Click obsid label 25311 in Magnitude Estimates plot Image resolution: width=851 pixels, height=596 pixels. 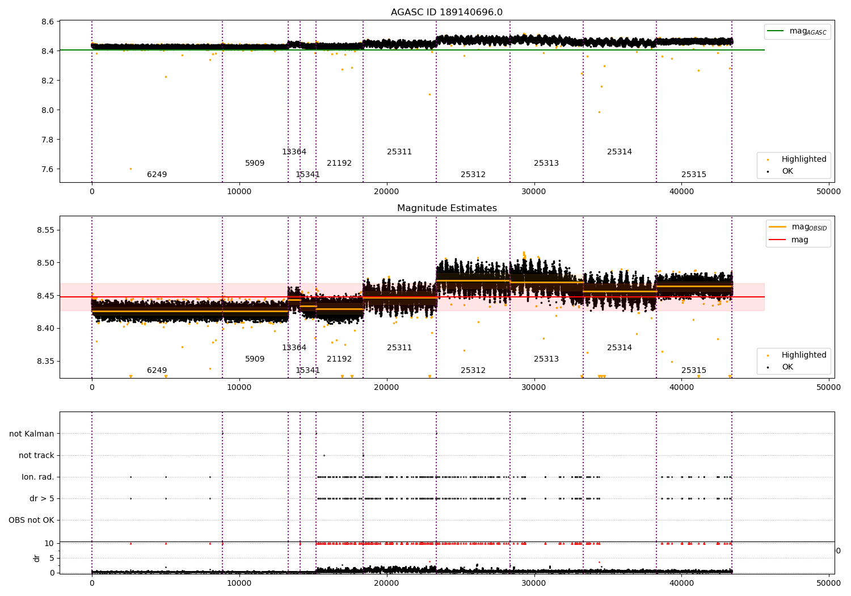[x=399, y=347]
